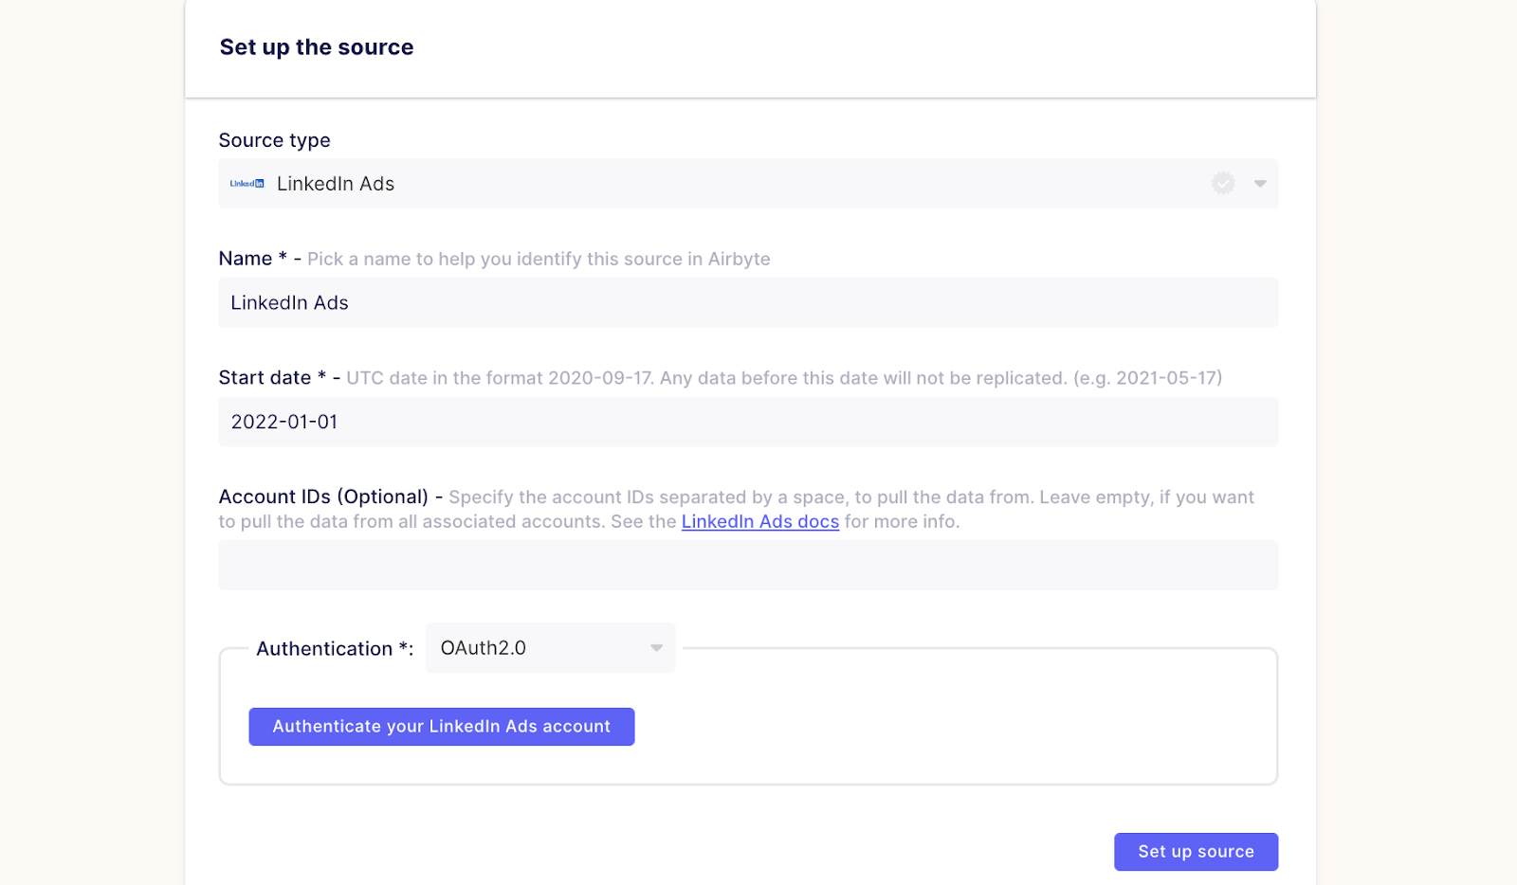Click the verified badge icon beside Source type

[x=1223, y=183]
